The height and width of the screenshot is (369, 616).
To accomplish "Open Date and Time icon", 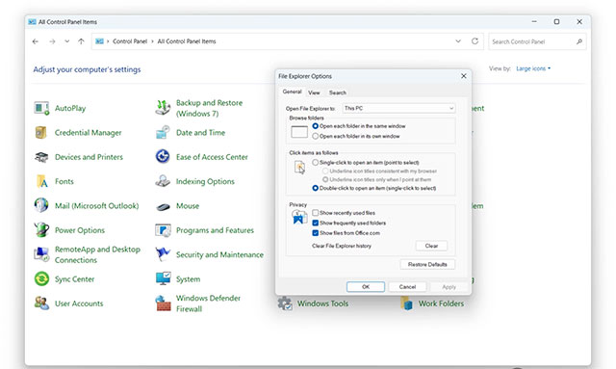I will pyautogui.click(x=163, y=133).
